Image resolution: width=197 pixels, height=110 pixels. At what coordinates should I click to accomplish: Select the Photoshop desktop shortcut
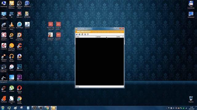(x=19, y=68)
